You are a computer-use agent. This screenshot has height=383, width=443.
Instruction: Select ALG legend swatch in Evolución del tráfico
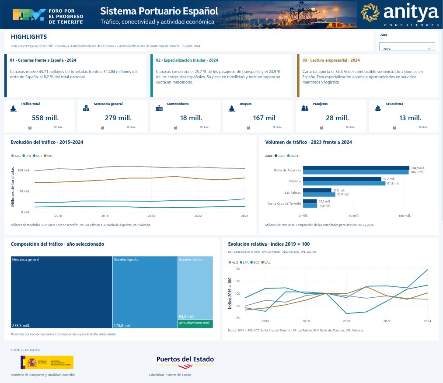[12, 156]
